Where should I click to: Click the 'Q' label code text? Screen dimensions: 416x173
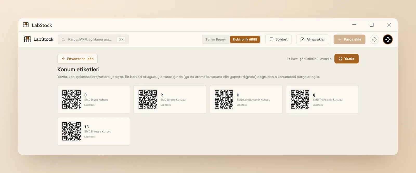click(314, 95)
